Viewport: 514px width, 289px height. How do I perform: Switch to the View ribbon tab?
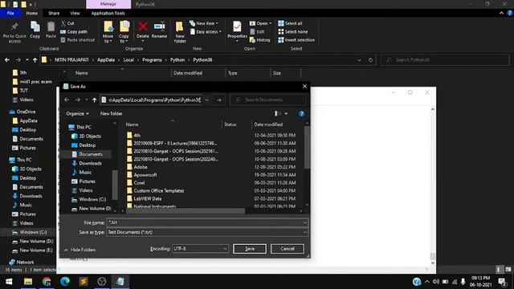pyautogui.click(x=75, y=13)
